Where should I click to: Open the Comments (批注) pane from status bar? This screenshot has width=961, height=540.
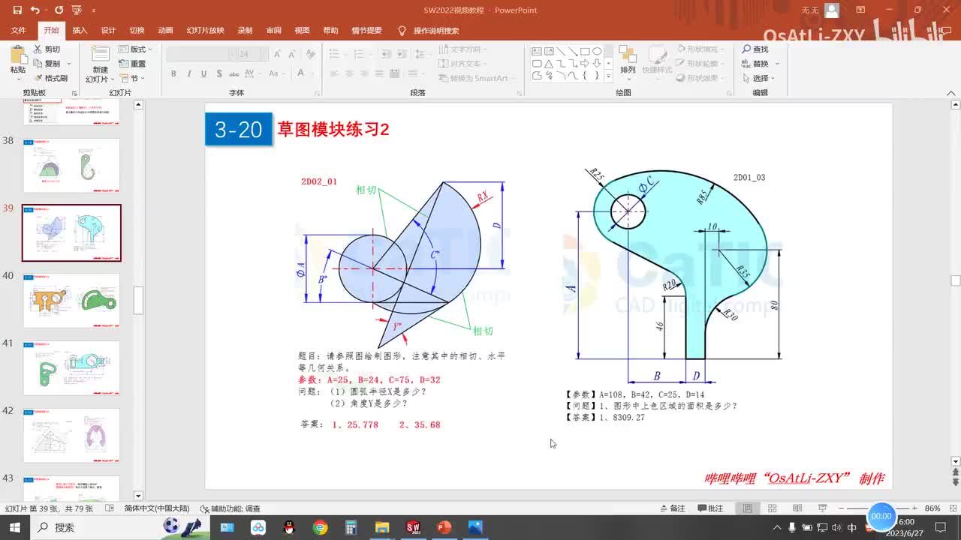711,508
